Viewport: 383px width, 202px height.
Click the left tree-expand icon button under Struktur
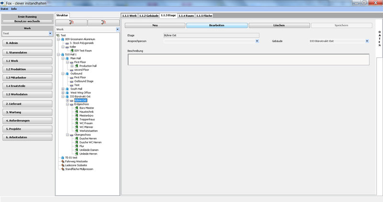click(x=71, y=22)
